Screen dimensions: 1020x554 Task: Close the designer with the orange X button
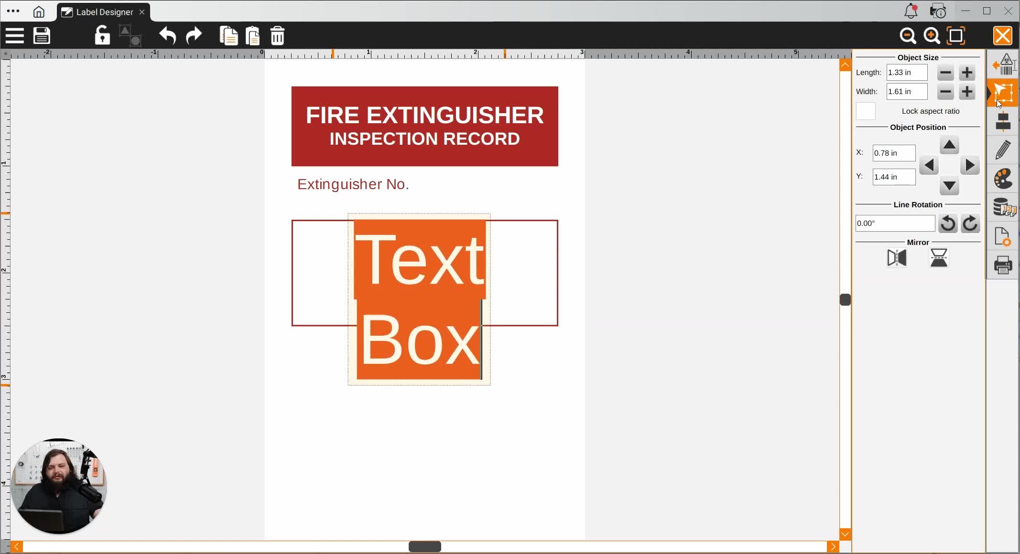click(x=1003, y=36)
